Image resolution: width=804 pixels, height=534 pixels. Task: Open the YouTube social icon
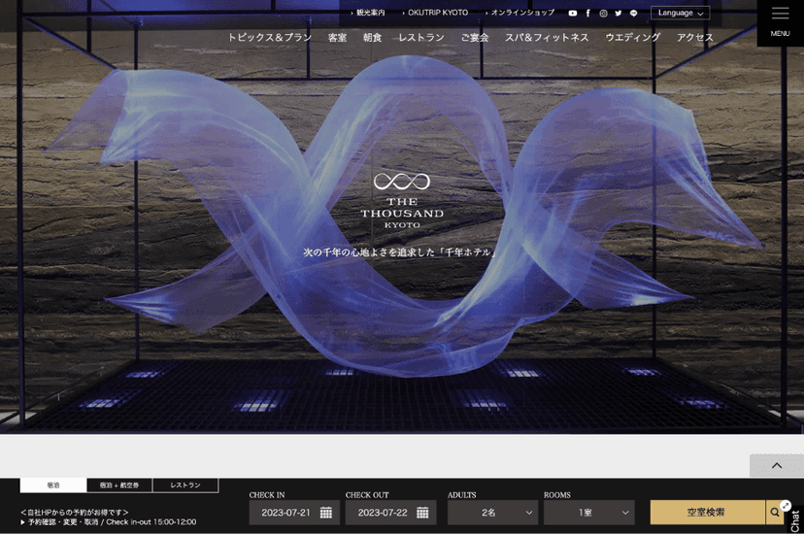click(x=573, y=14)
